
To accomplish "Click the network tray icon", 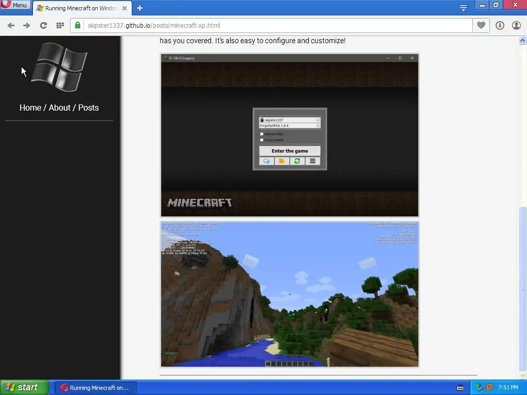I will click(479, 388).
